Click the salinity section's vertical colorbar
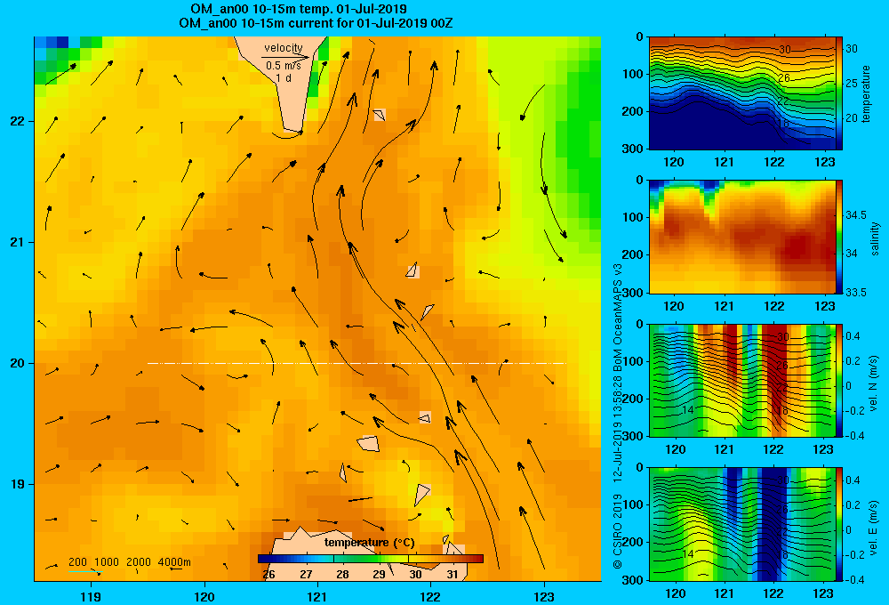Viewport: 889px width, 605px height. pos(839,237)
